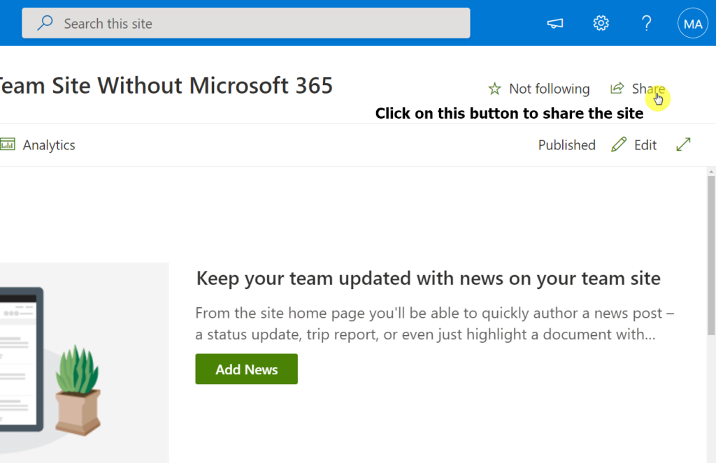Screen dimensions: 716x463
Task: Click the "Keep your team updated" heading
Action: coord(429,278)
